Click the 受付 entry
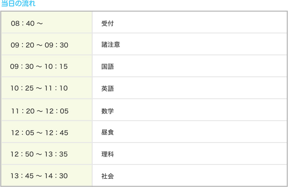 point(107,24)
